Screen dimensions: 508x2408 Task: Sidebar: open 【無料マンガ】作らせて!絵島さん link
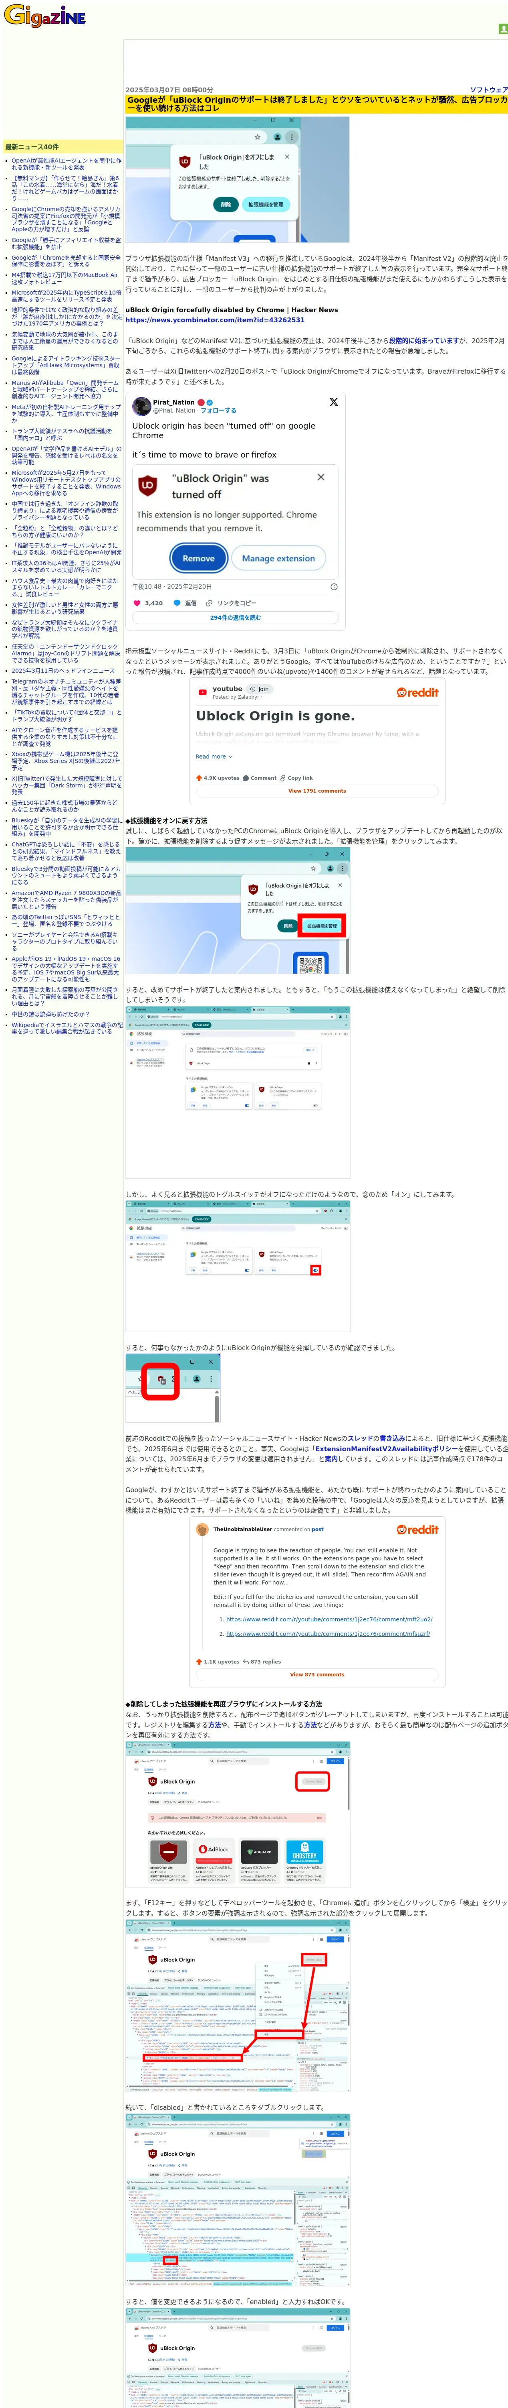66,188
